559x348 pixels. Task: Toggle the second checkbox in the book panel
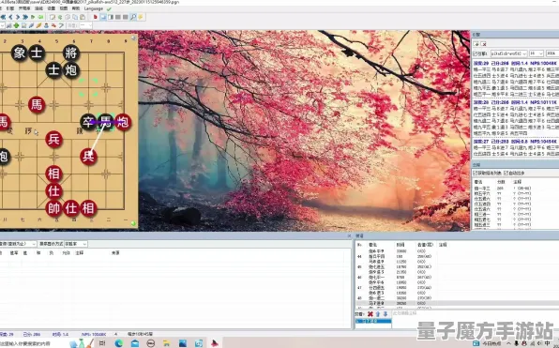(x=506, y=173)
